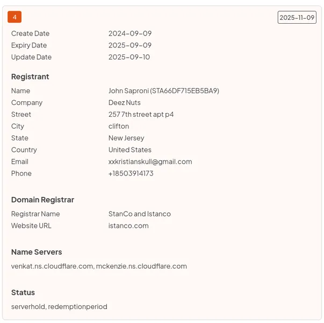324x323 pixels.
Task: Click the Status heading
Action: click(x=23, y=292)
